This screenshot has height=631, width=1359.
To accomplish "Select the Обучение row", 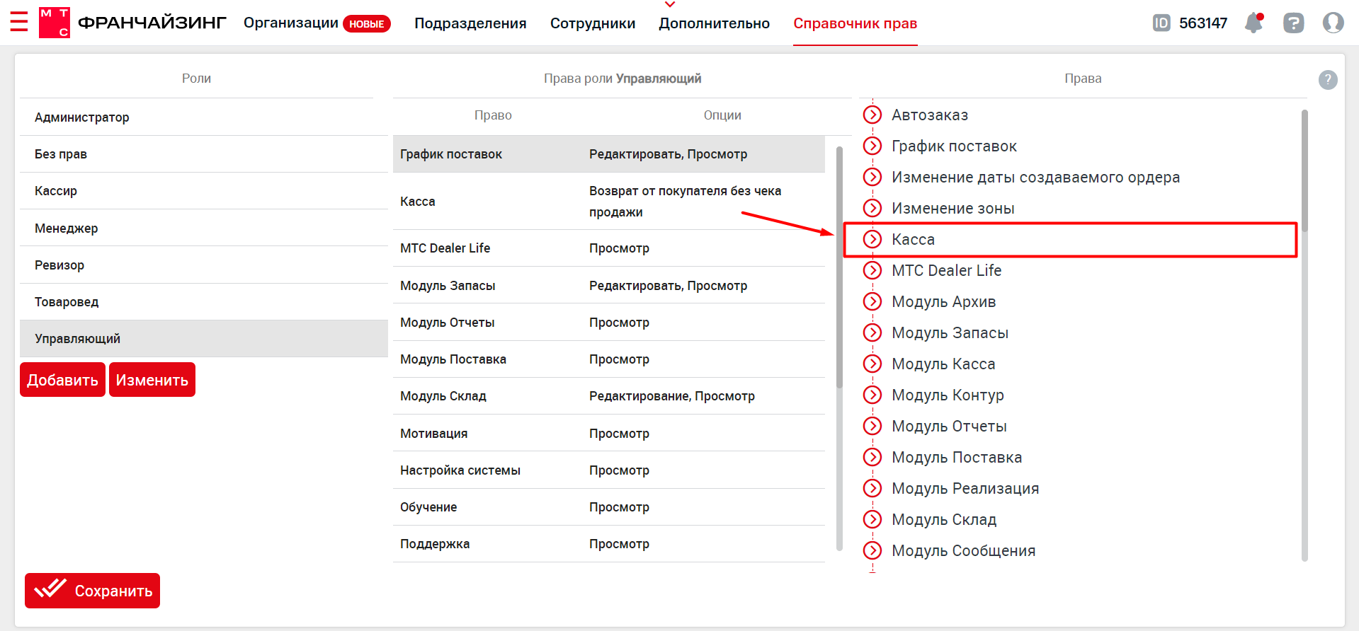I will click(609, 507).
